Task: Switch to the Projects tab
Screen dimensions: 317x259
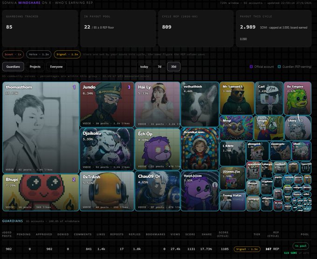Action: coord(35,67)
